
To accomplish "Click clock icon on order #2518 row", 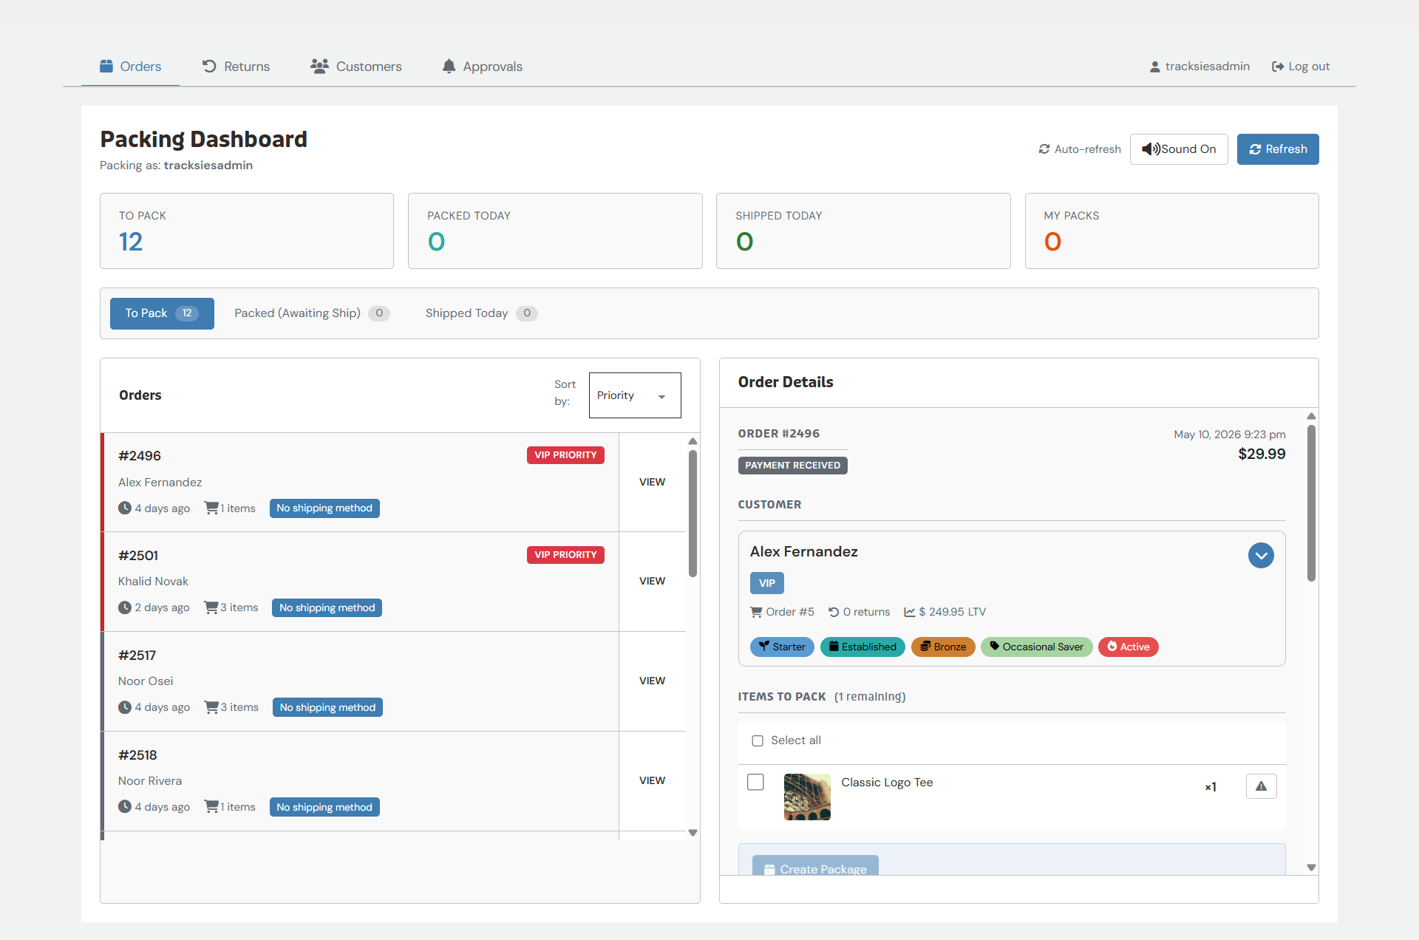I will 125,807.
